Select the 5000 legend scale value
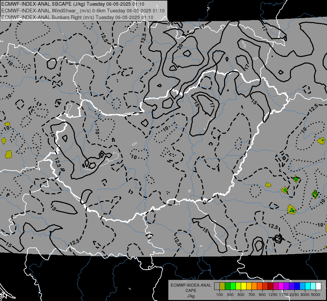Viewport: 327px width, 301px height. [316, 295]
